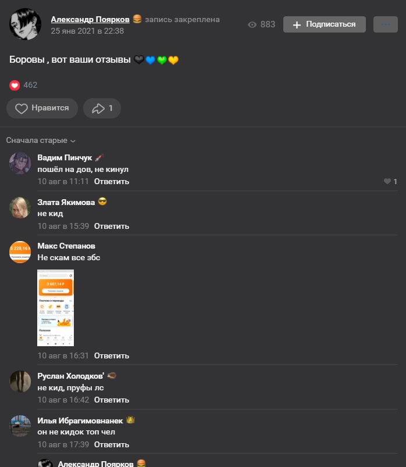Viewport: 406px width, 467px height.
Task: Open Руслан Холодков's avatar
Action: [x=20, y=382]
